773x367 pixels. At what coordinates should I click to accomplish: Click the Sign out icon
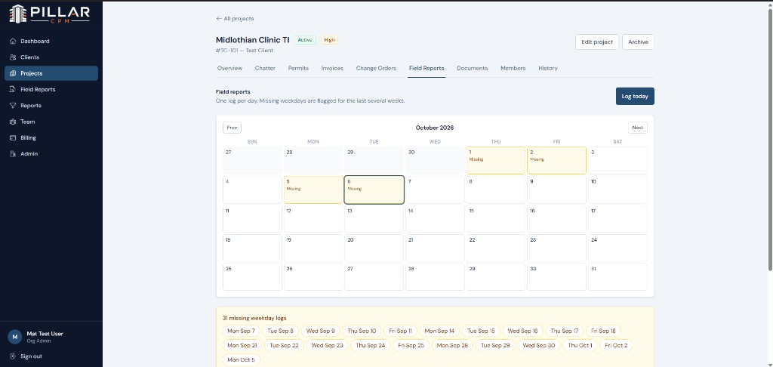(x=14, y=356)
